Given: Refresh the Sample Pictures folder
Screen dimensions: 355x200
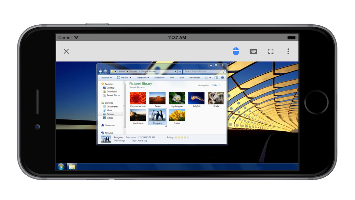Looking at the screenshot, I should coord(180,71).
